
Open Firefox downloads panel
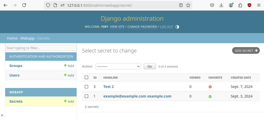(x=221, y=5)
